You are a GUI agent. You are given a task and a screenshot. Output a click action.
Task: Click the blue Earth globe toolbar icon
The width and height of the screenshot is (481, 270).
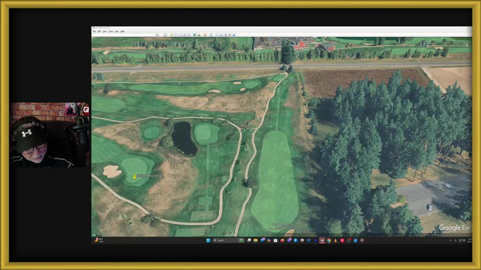coord(234,34)
